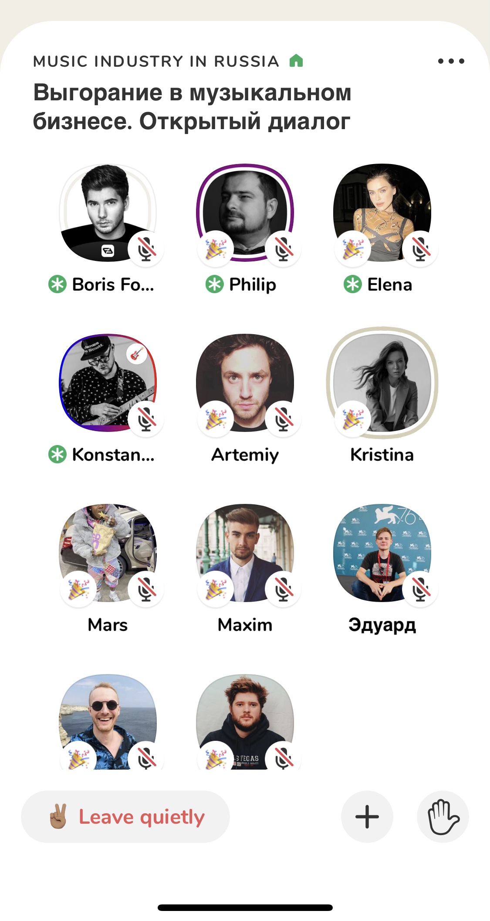View Mars's profile avatar
Viewport: 490px width, 921px height.
[108, 553]
